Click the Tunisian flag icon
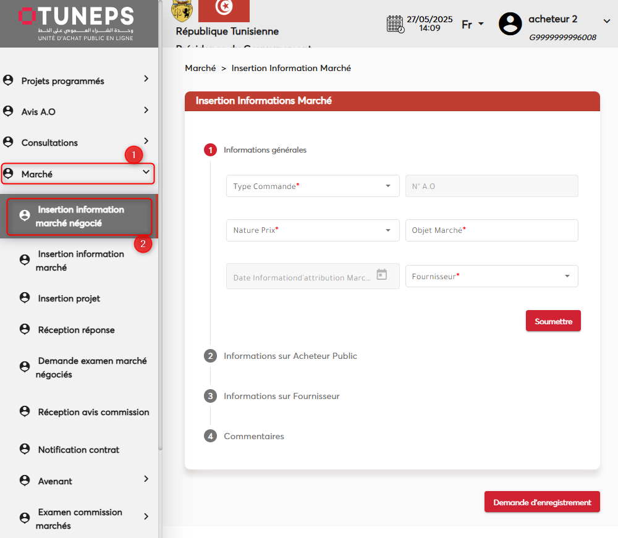Screen dimensions: 618x538 [x=224, y=9]
